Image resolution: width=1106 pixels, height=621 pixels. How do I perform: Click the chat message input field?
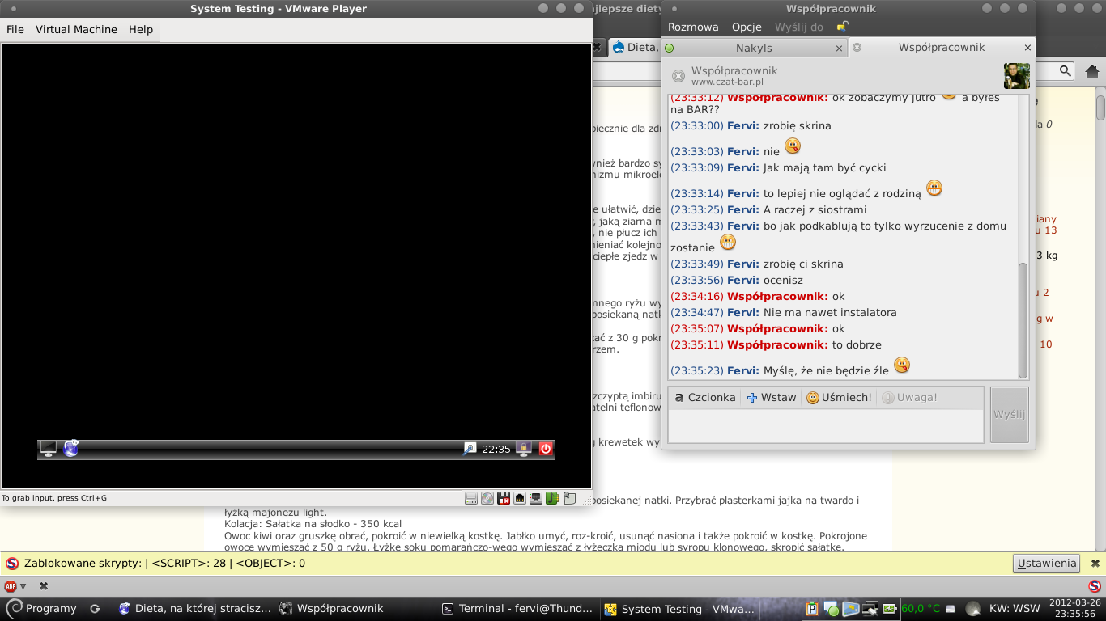[825, 426]
